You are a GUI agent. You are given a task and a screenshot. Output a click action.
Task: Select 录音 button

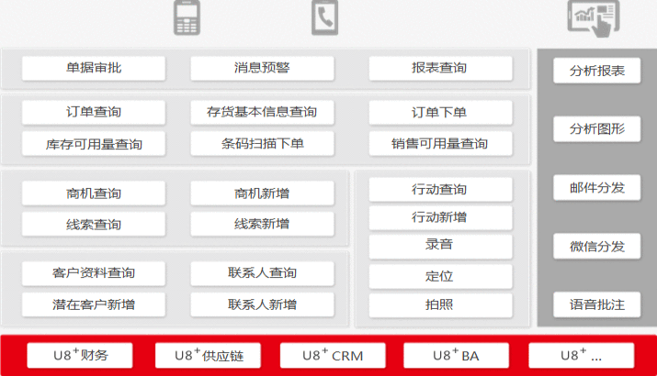(440, 246)
